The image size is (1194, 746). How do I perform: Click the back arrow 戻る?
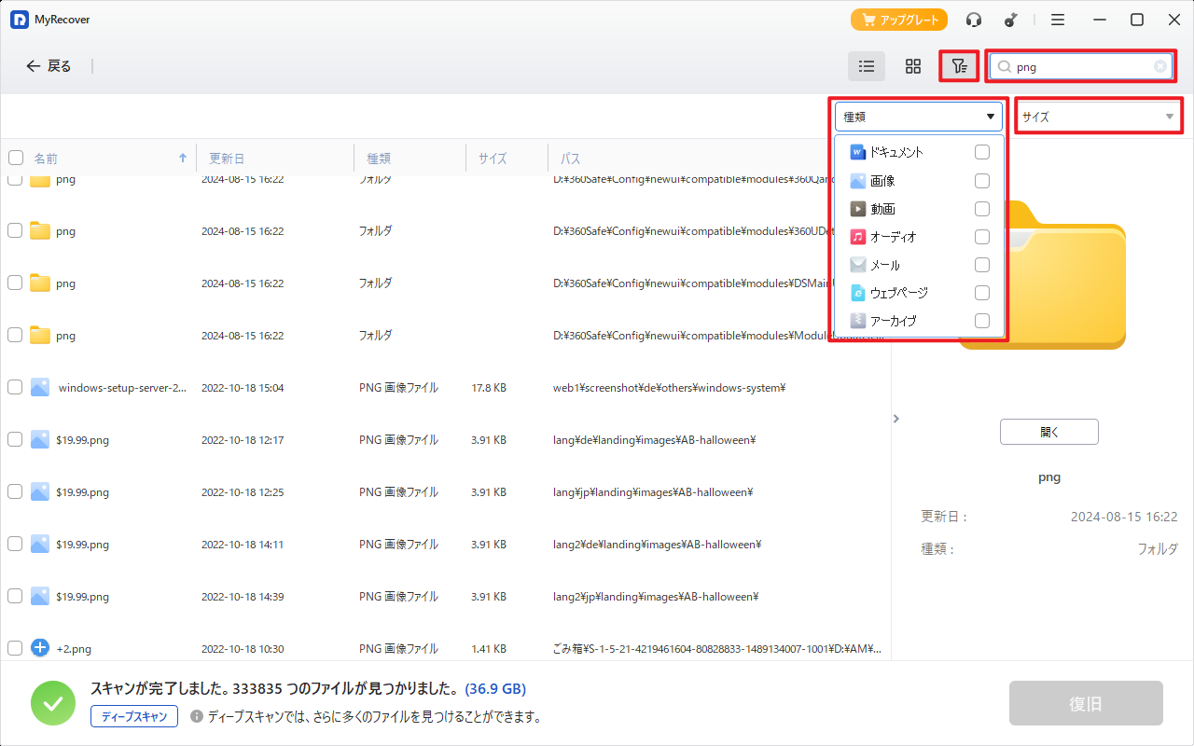click(49, 66)
